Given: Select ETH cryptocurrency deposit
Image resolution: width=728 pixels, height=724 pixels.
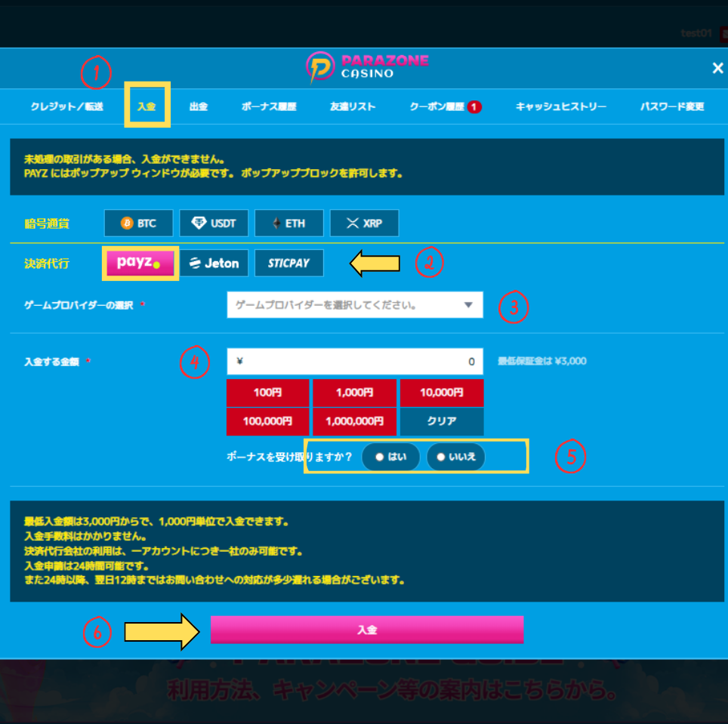Looking at the screenshot, I should [x=289, y=223].
